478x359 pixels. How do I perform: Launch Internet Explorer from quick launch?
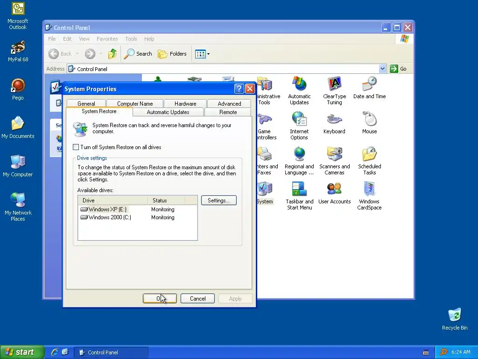55,352
